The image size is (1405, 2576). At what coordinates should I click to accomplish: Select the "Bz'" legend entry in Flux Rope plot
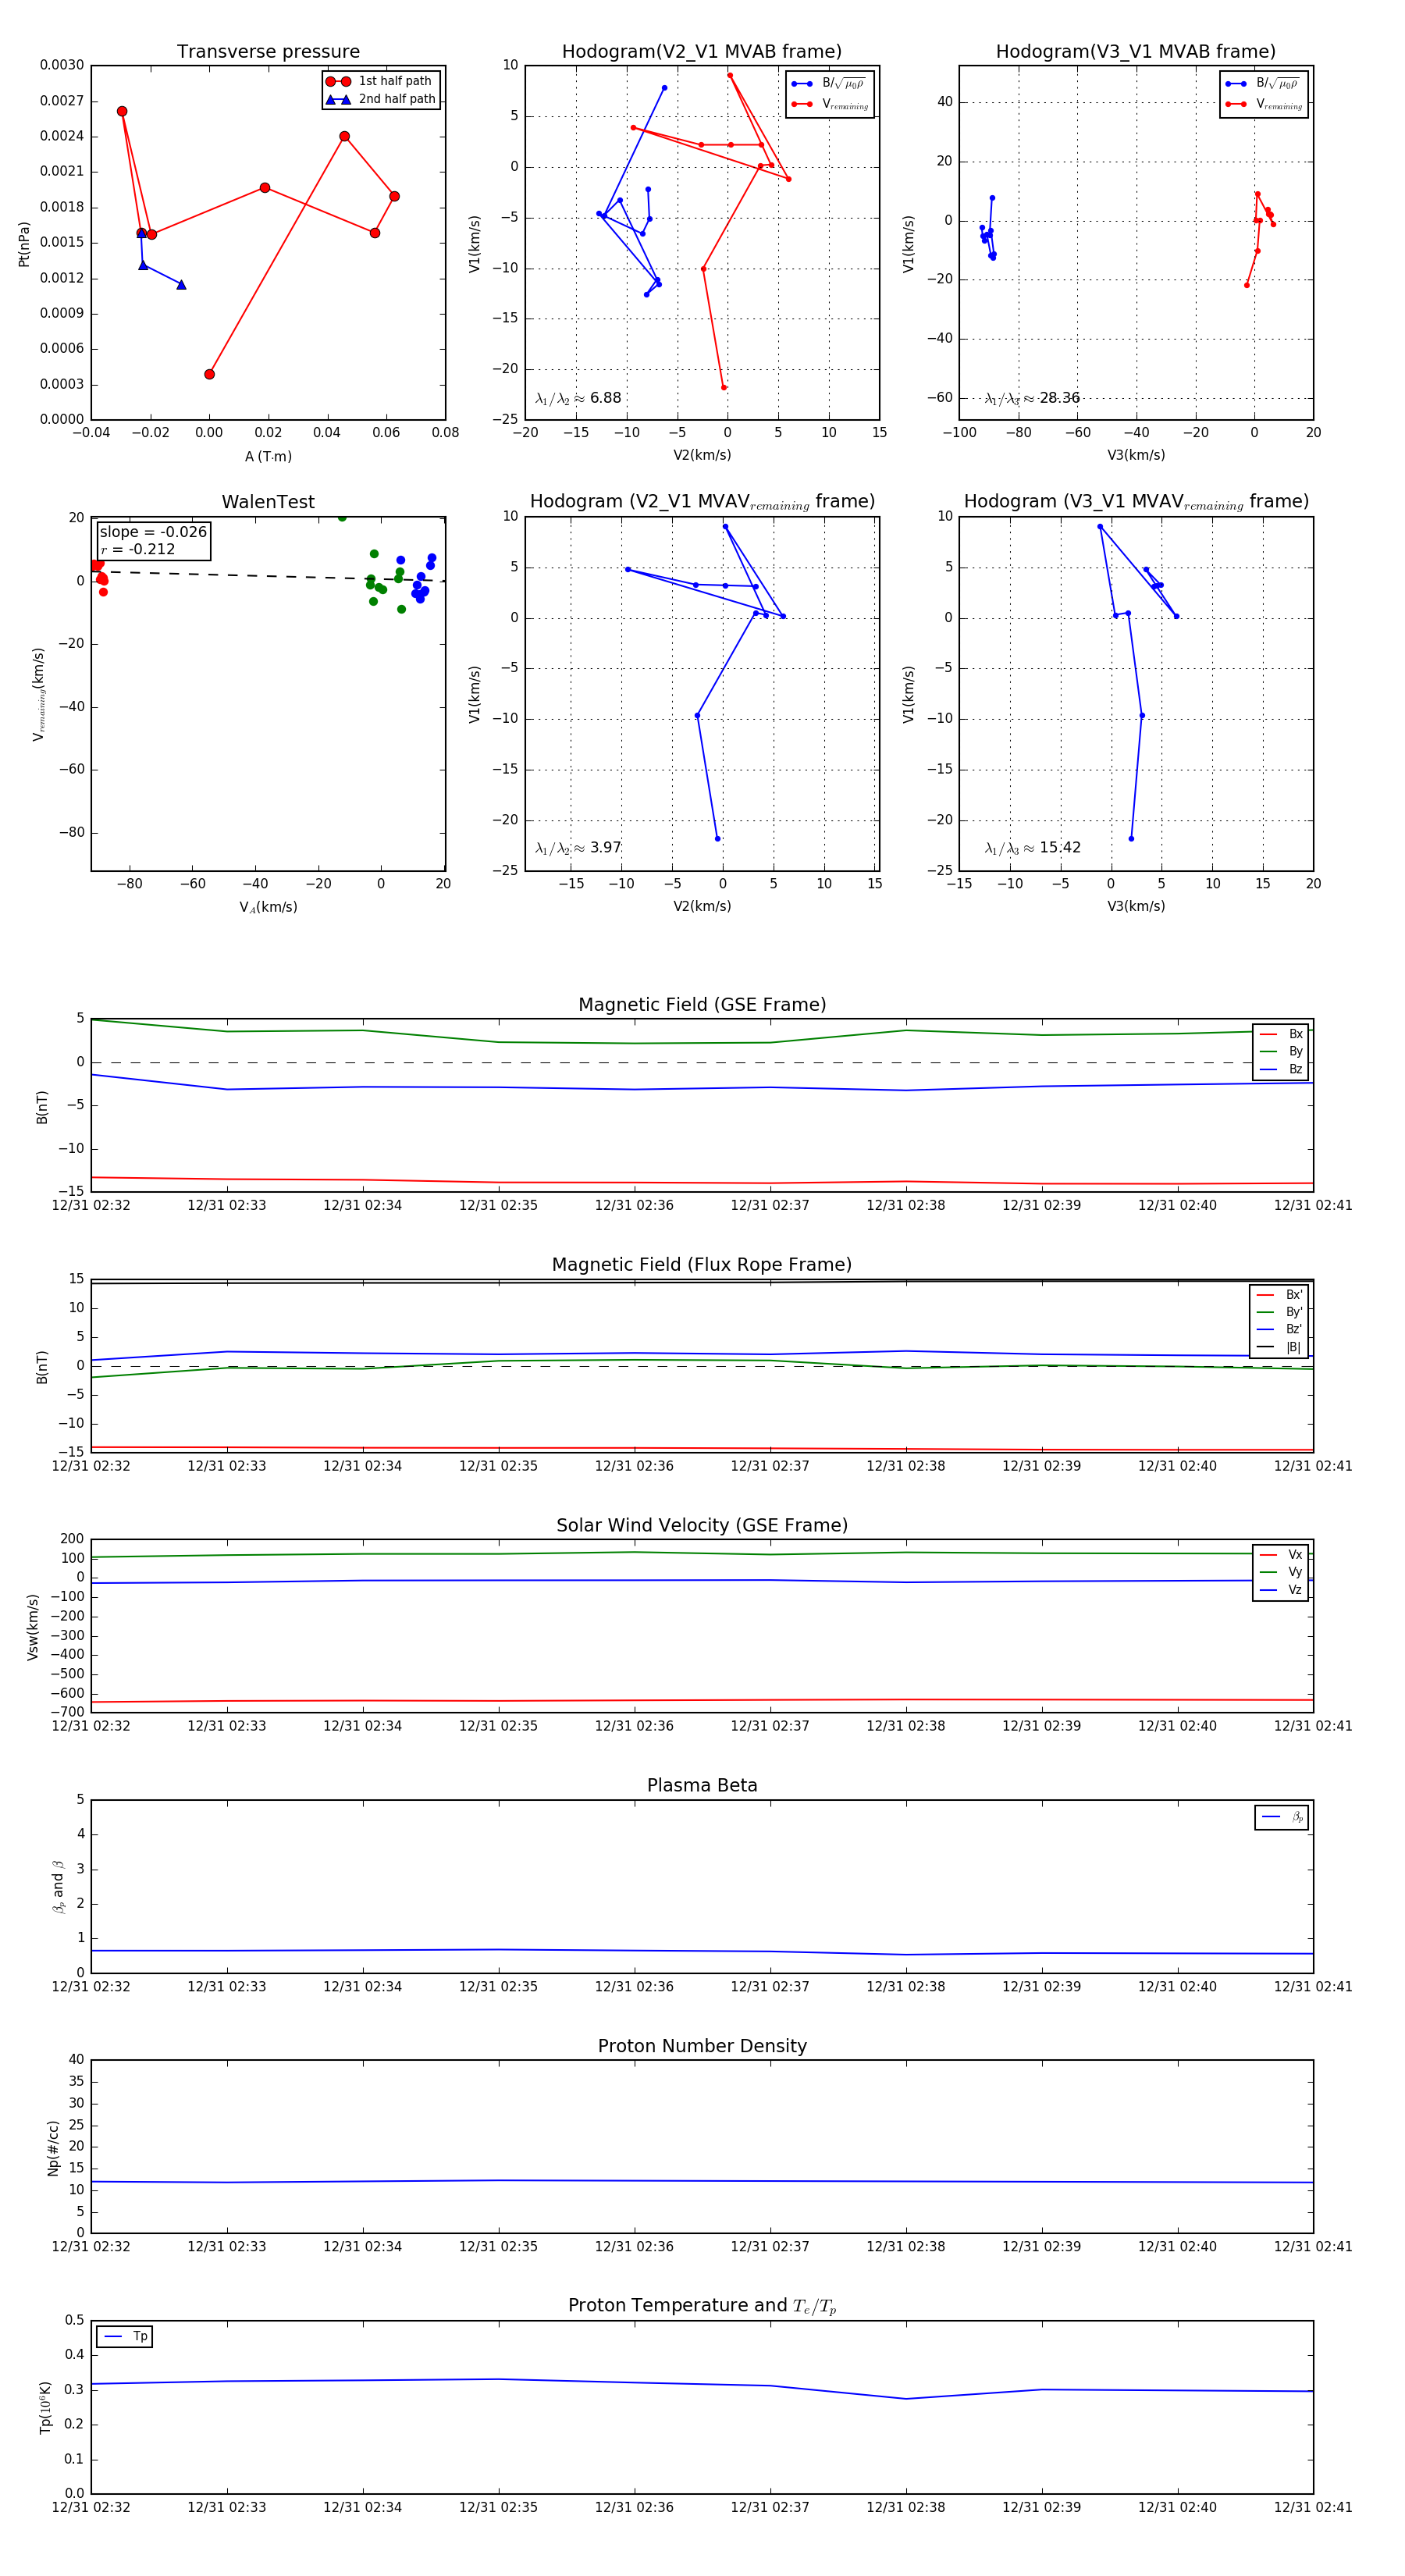tap(1280, 1329)
